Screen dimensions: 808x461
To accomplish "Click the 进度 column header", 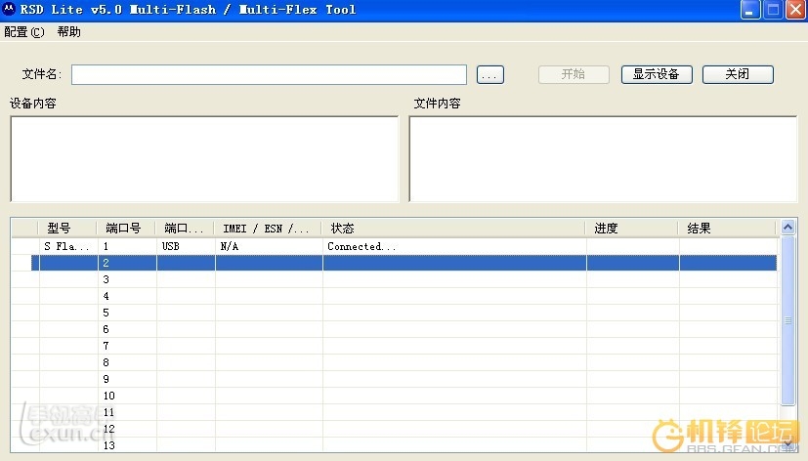I will pos(632,229).
